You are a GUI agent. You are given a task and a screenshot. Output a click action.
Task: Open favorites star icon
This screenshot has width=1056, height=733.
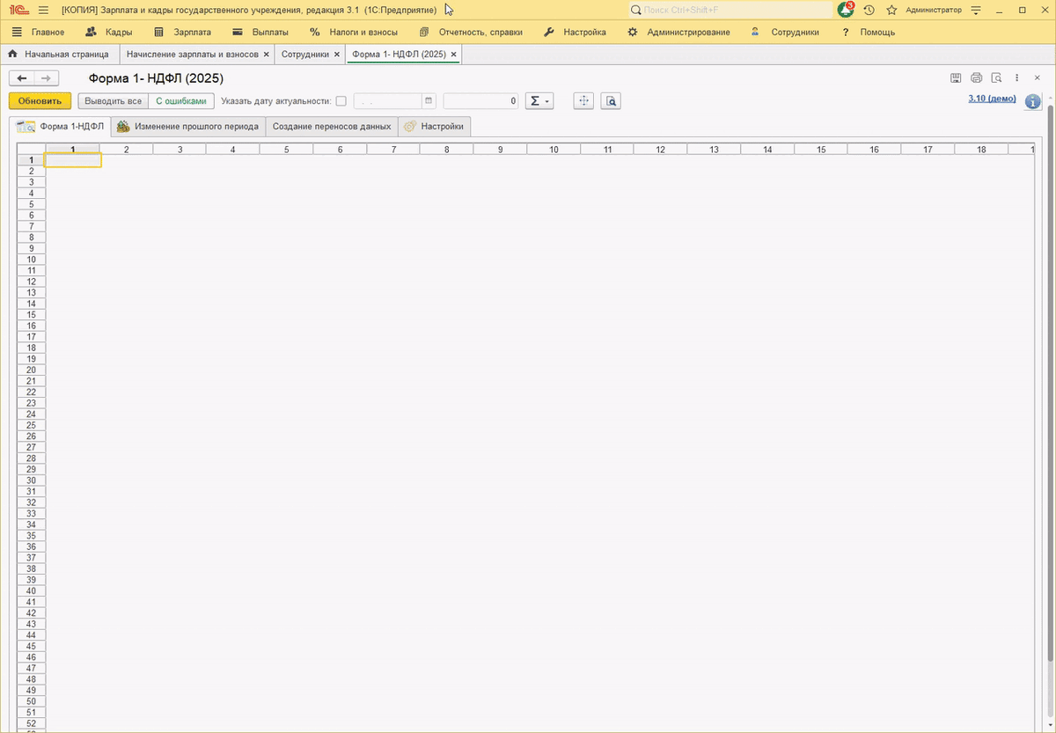[891, 10]
